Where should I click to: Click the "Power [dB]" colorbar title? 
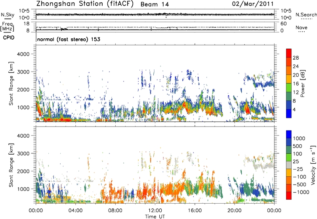coord(302,83)
